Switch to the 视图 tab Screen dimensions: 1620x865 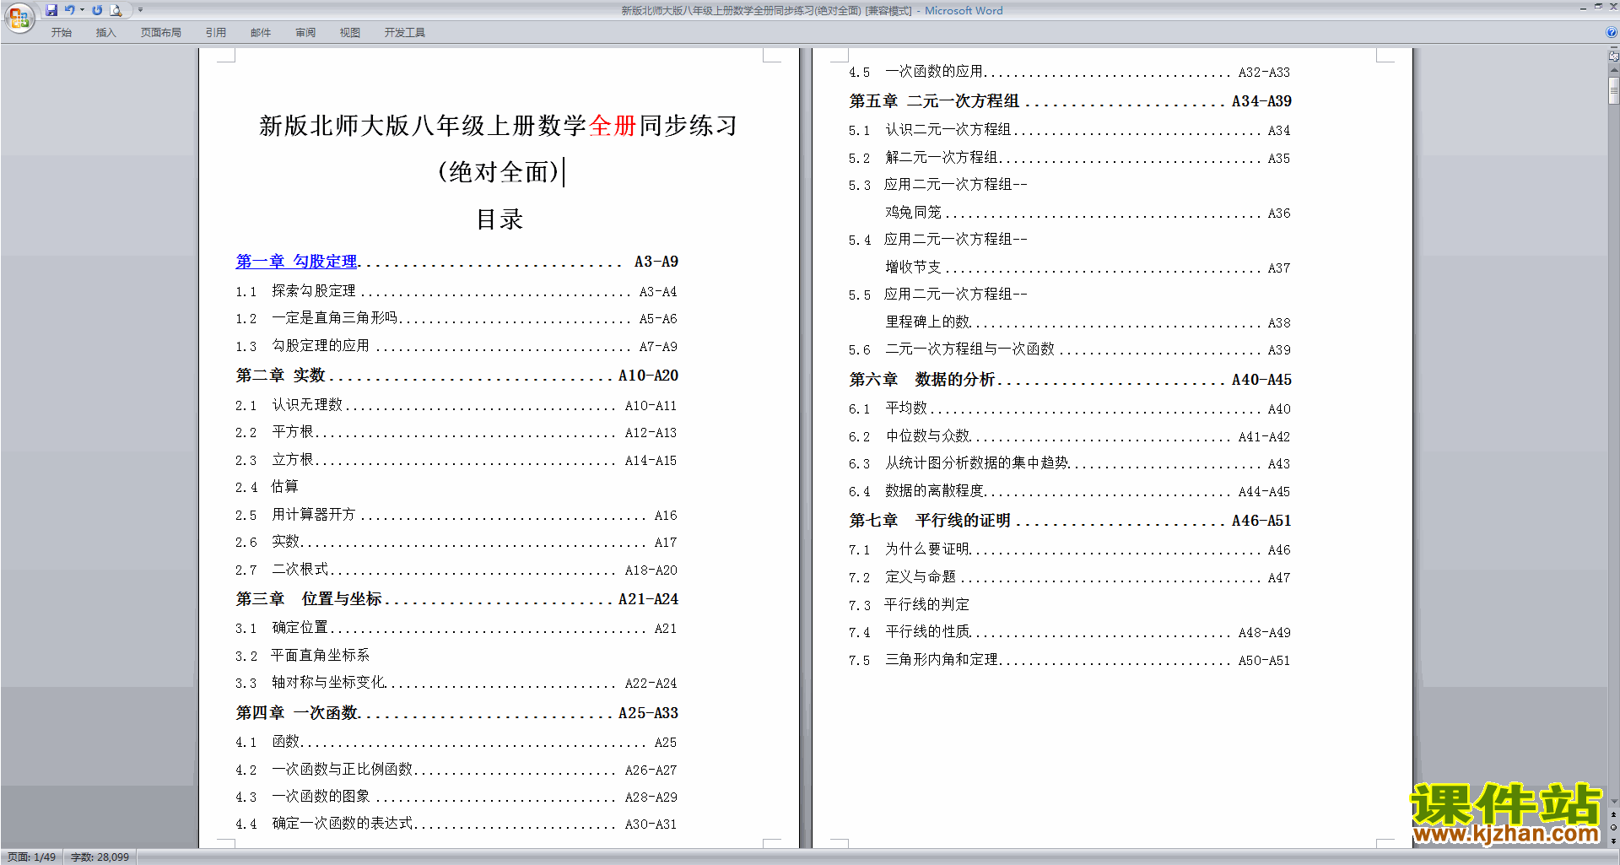(350, 32)
